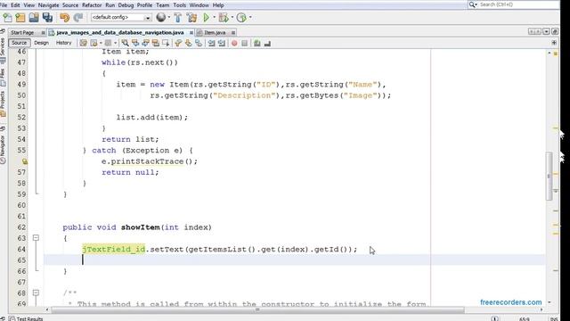570x321 pixels.
Task: Click the Find Selection magnifier icon
Action: pyautogui.click(x=125, y=44)
